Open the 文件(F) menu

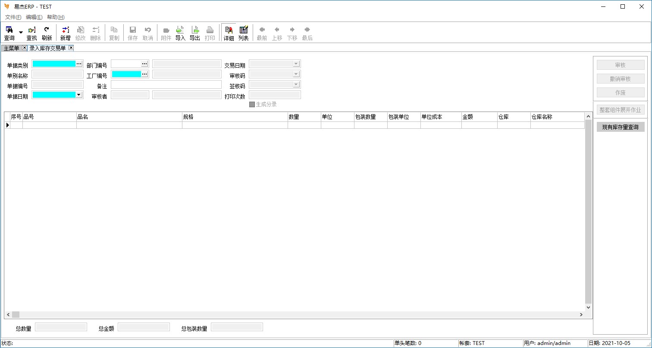[13, 17]
